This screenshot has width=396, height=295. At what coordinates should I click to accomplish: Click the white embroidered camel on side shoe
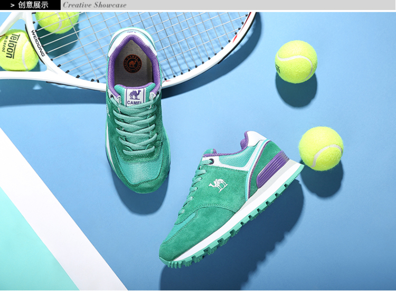point(218,185)
